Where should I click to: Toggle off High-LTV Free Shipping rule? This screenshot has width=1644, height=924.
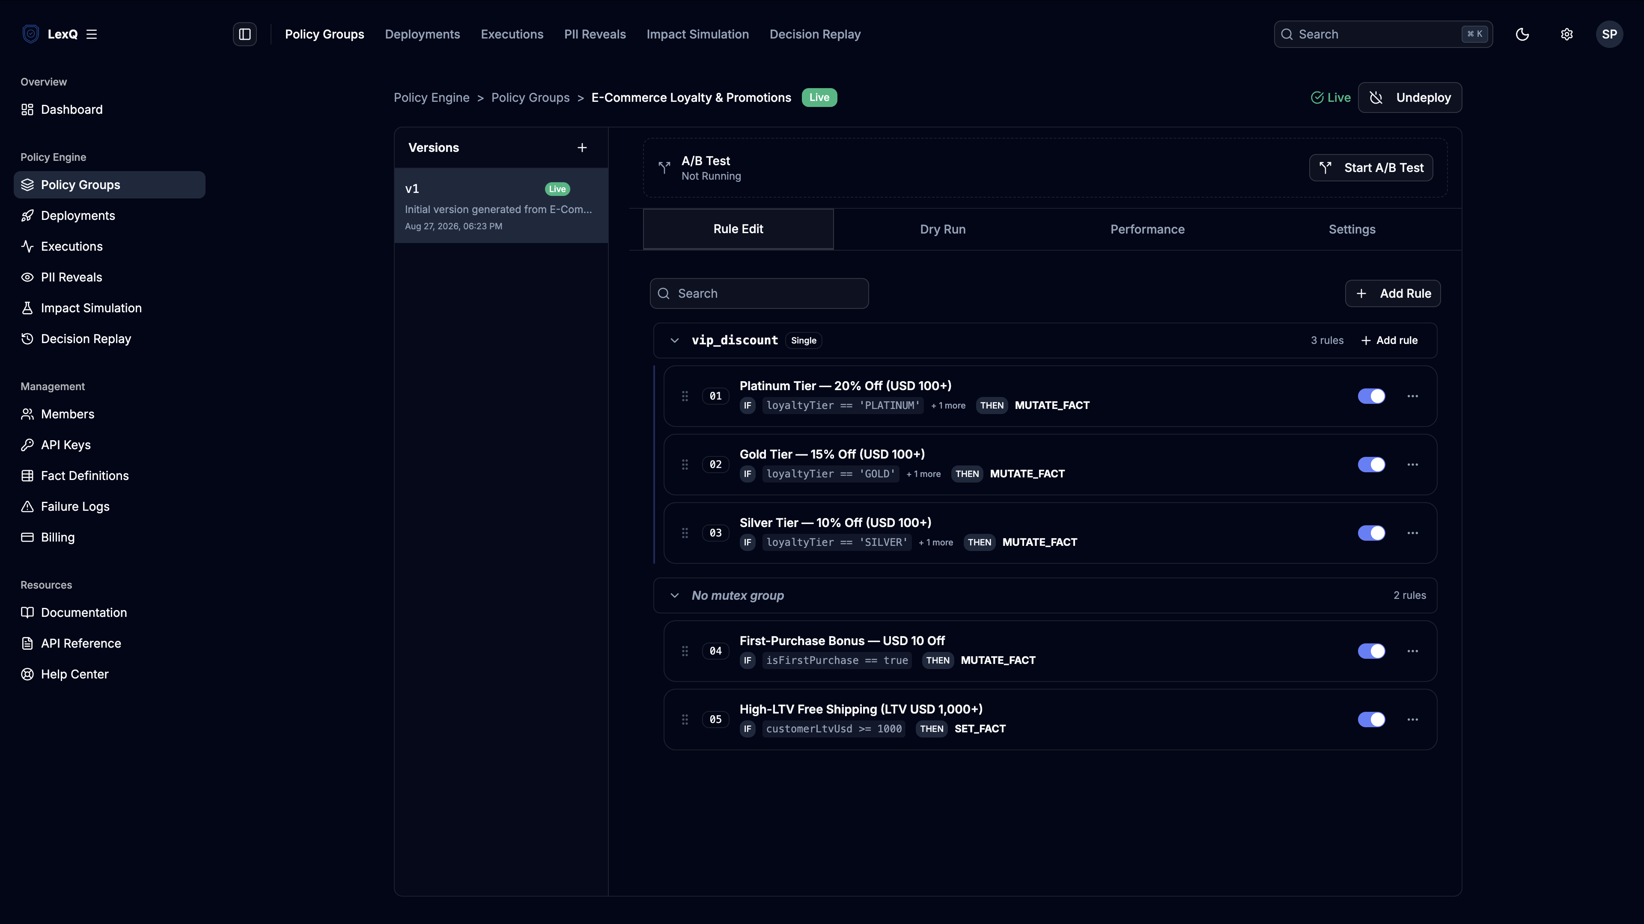click(1371, 719)
